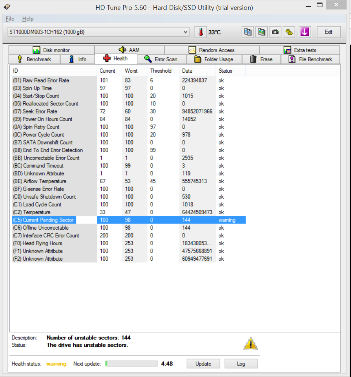Click the Disk monitor chart icon
The width and height of the screenshot is (351, 377).
[x=36, y=50]
